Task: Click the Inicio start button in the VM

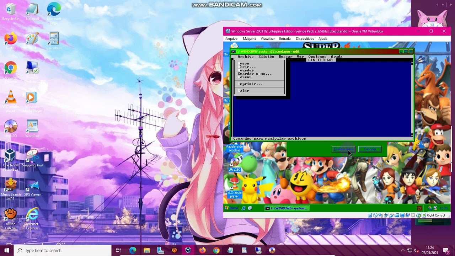Action: pyautogui.click(x=232, y=208)
